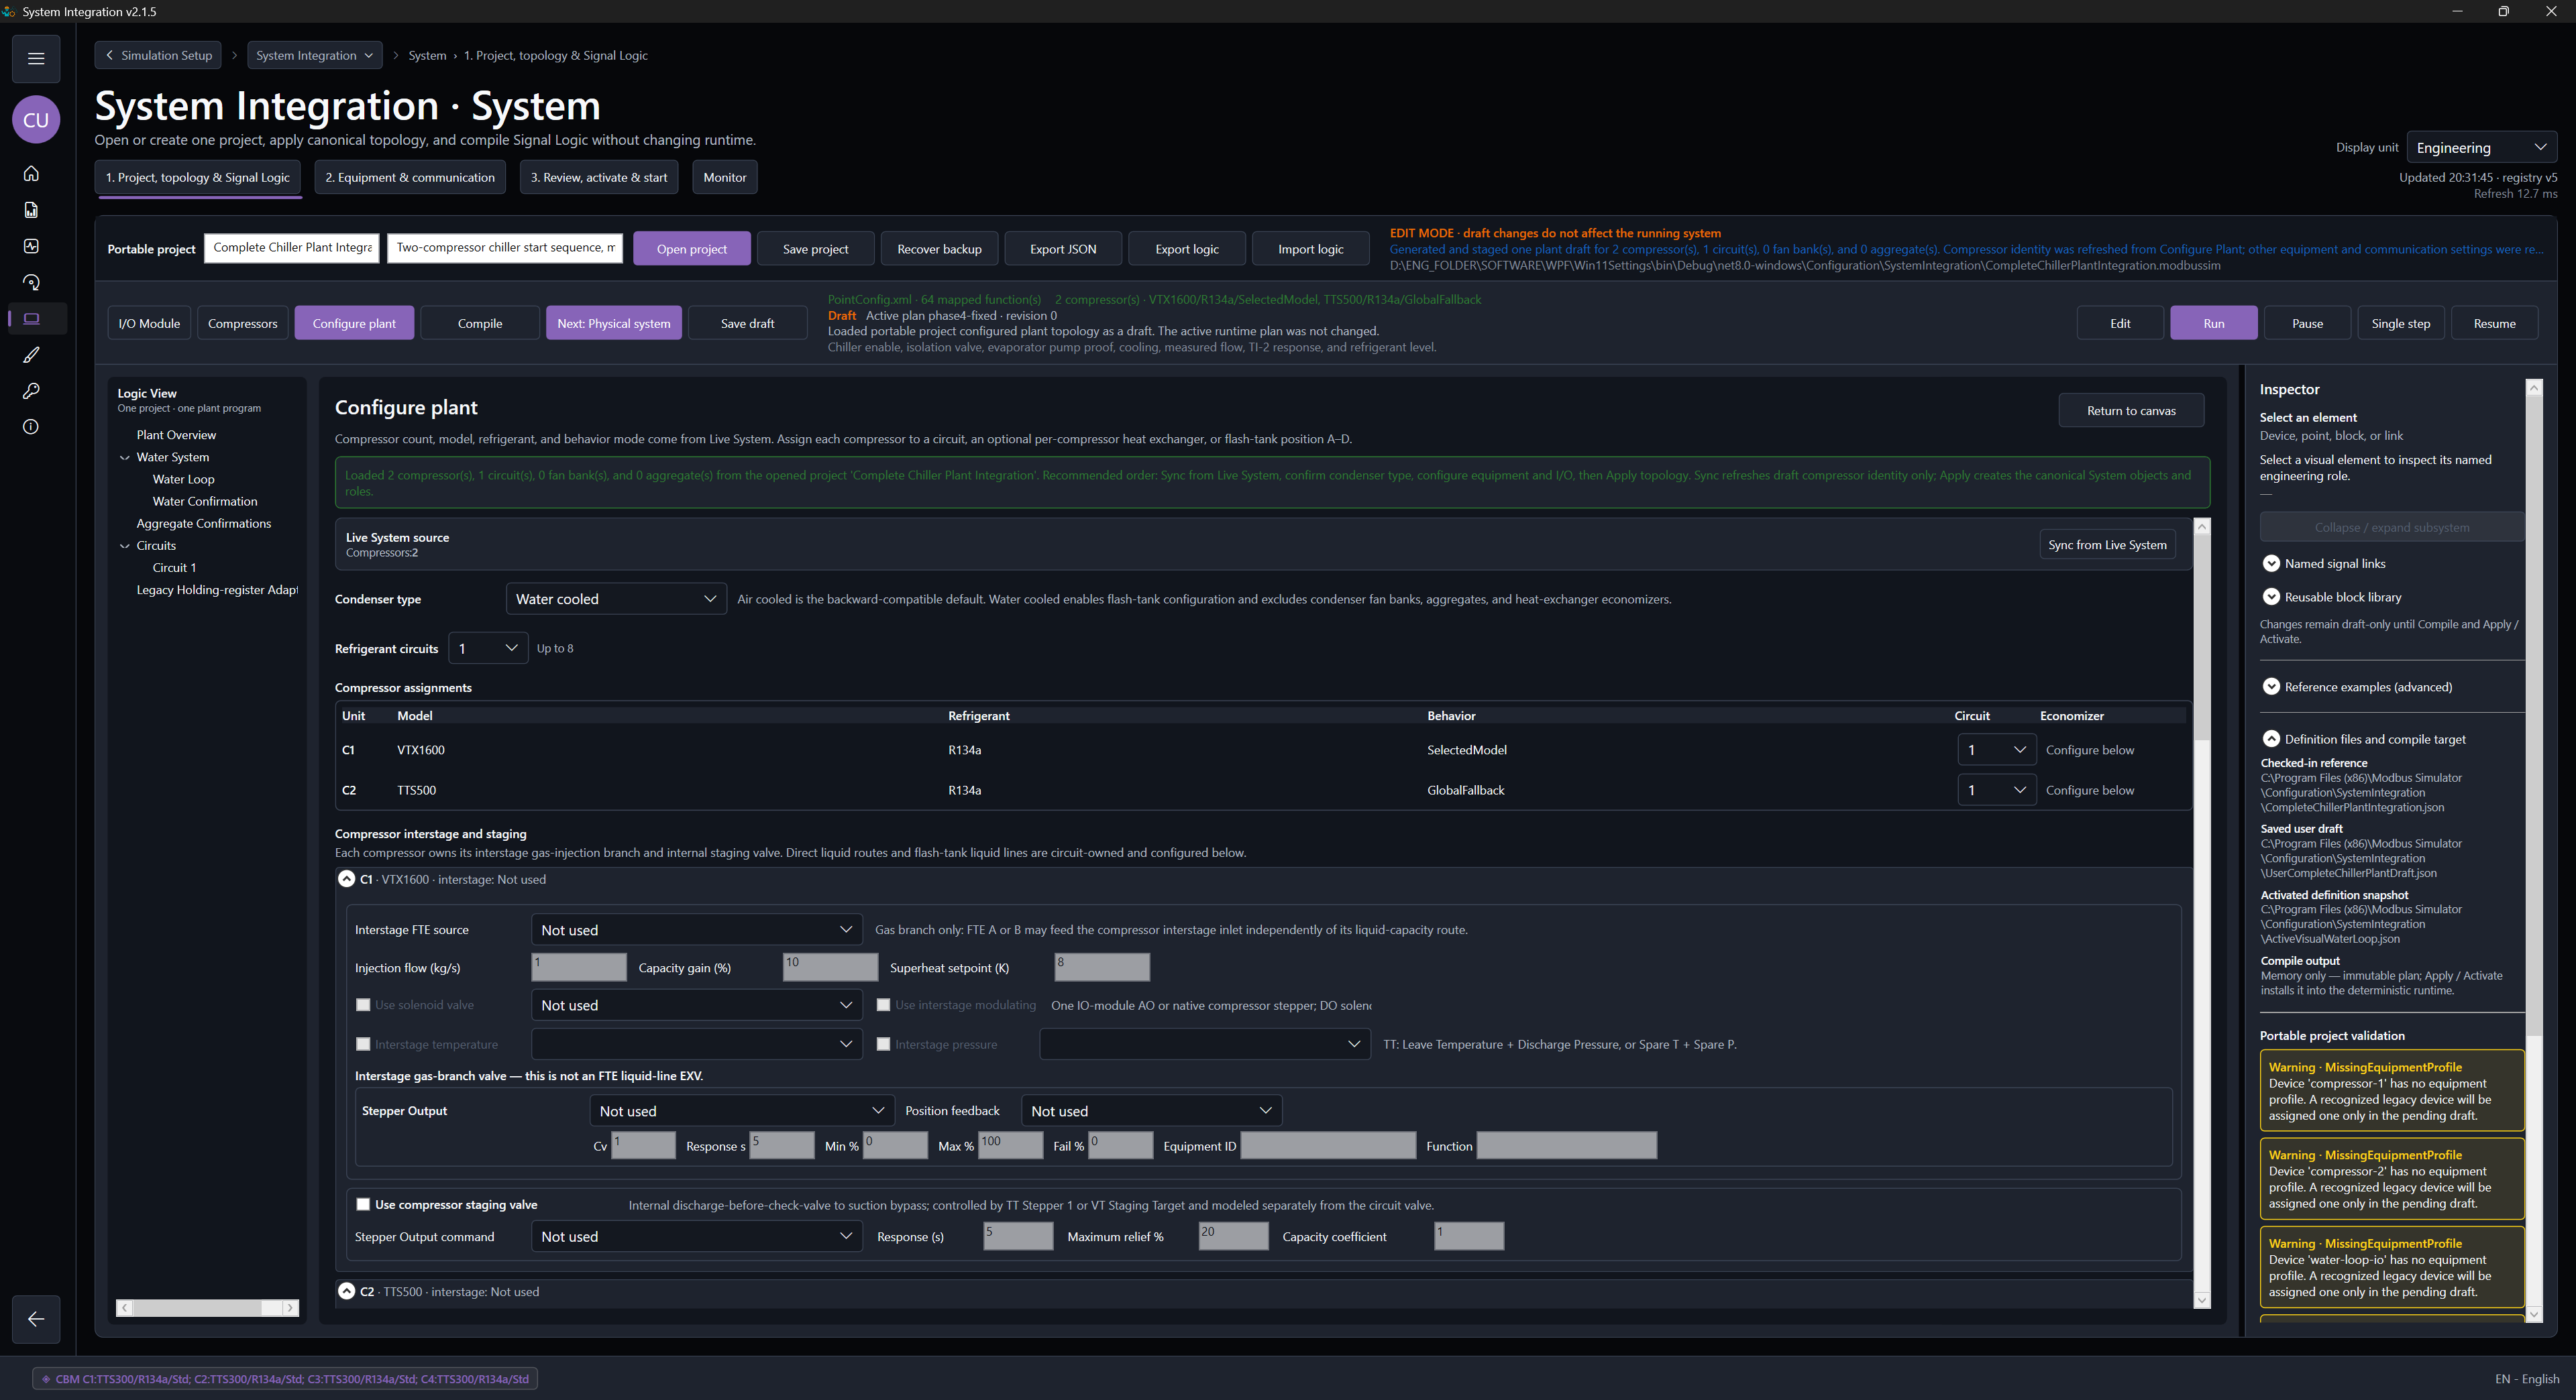Collapse the Circuits tree node

point(125,546)
